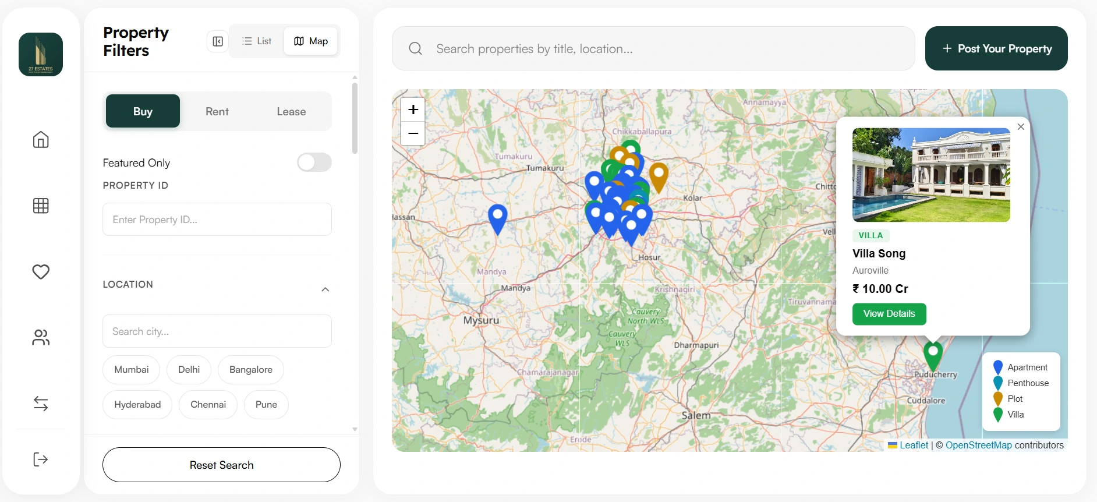Viewport: 1097px width, 502px height.
Task: Open the grid view sidebar icon
Action: click(x=41, y=206)
